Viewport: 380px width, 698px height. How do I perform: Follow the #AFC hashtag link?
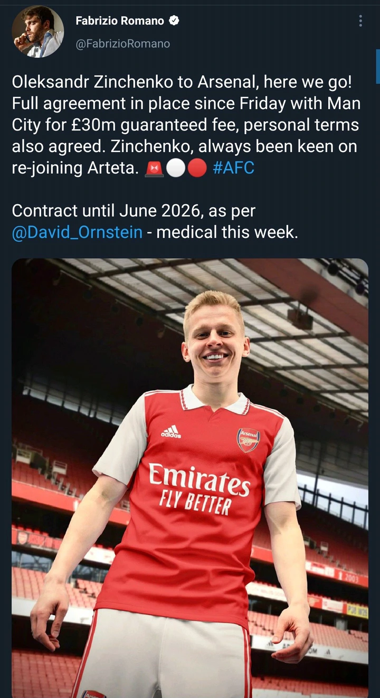tap(233, 168)
